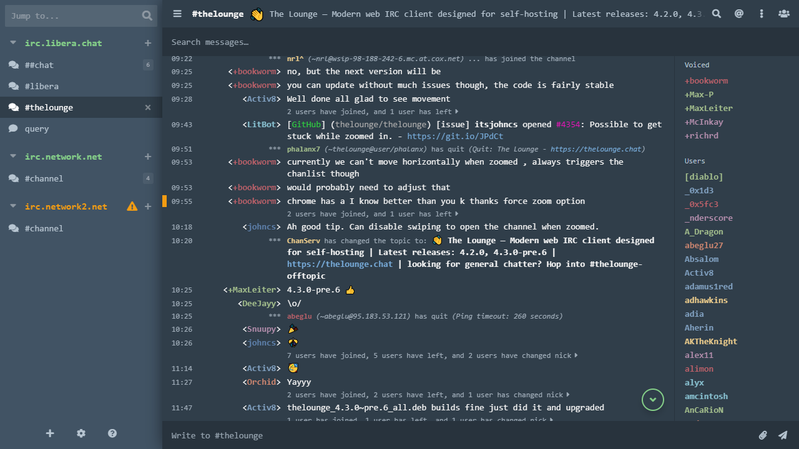Open thelounge.chat link in topic message
799x449 pixels.
(340, 264)
